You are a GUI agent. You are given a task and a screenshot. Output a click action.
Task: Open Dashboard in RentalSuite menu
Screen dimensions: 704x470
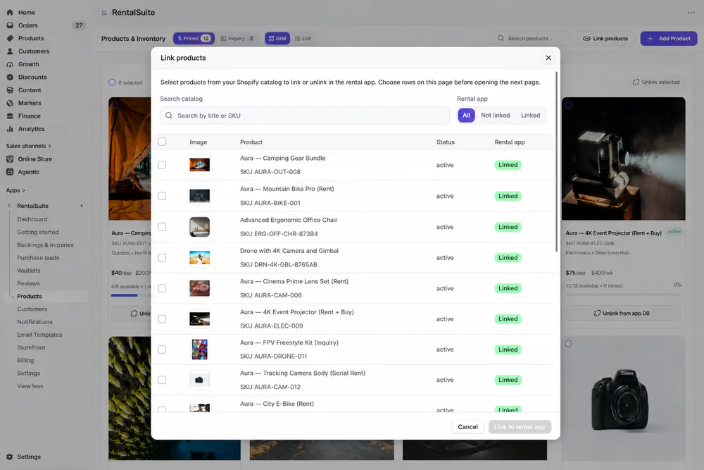pyautogui.click(x=32, y=219)
